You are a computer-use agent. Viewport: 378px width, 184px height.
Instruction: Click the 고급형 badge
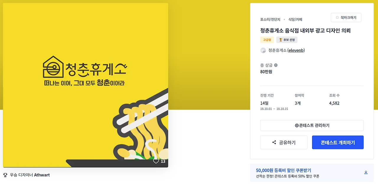(267, 40)
